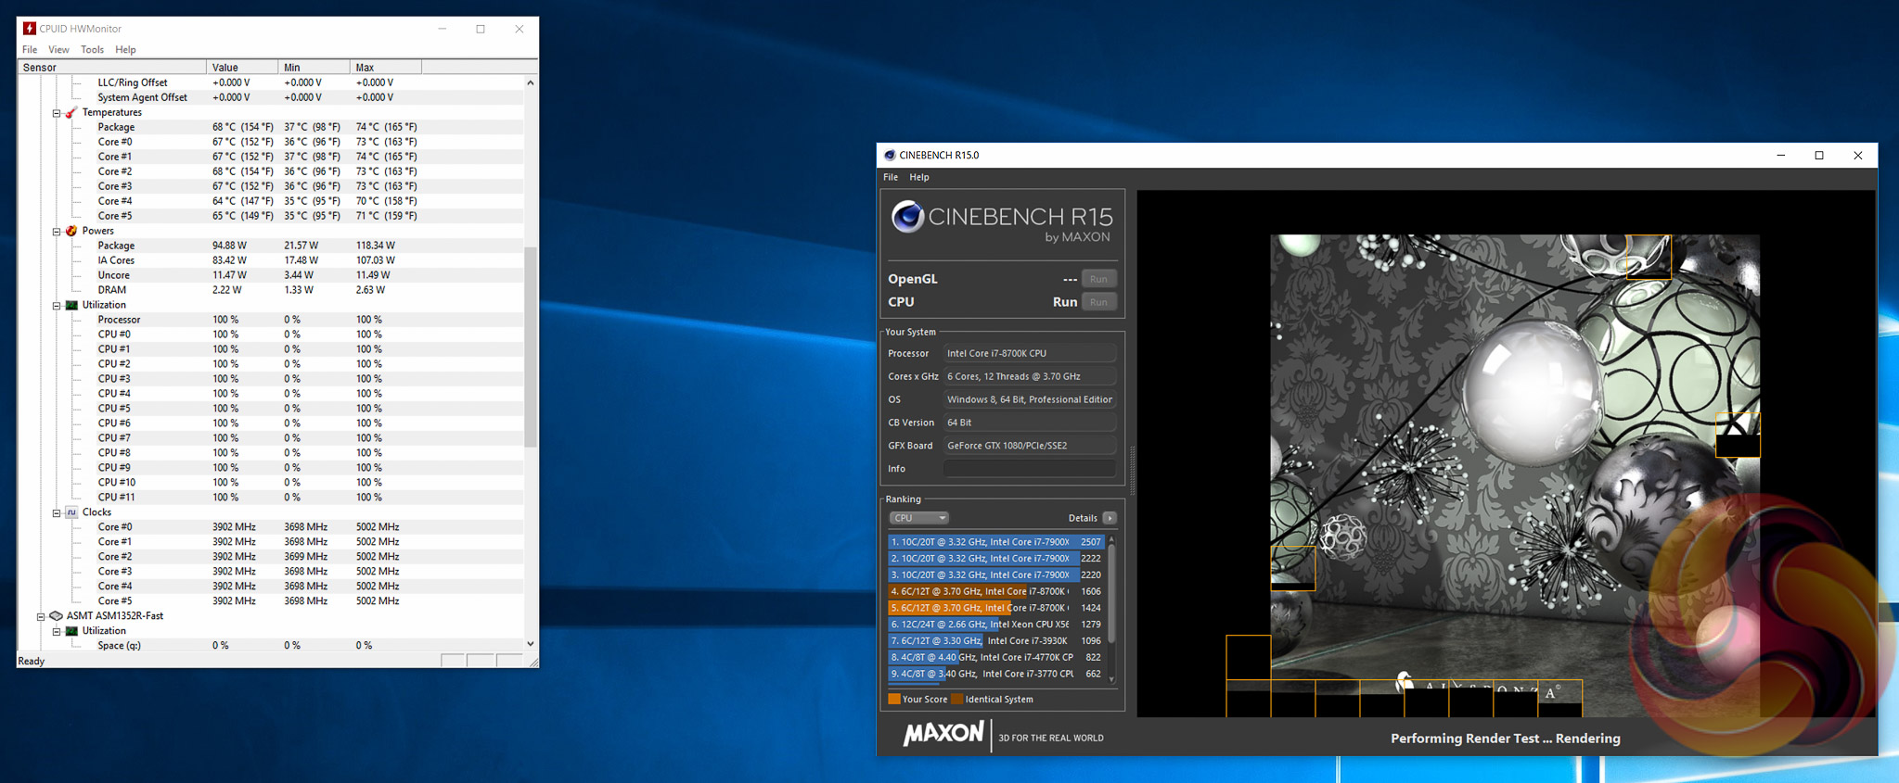Open the Tools menu in HWMonitor

coord(92,50)
